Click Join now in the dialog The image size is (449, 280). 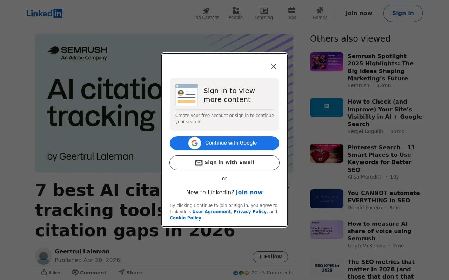click(249, 192)
